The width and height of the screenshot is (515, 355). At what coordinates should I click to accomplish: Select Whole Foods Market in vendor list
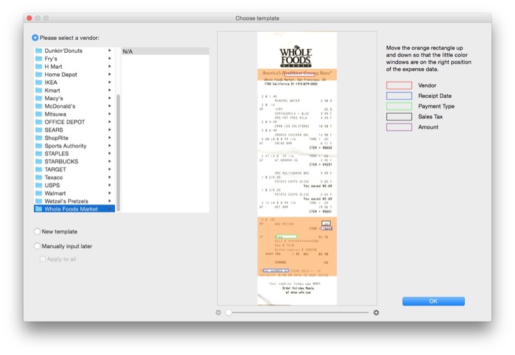(x=71, y=209)
